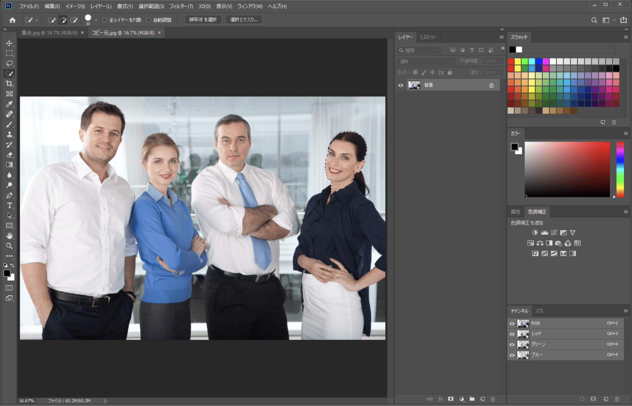632x406 pixels.
Task: Open search with the magnifier icon
Action: coord(594,20)
